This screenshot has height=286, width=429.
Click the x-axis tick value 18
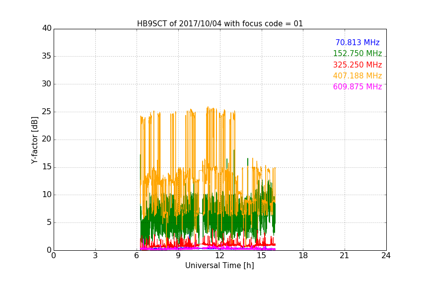(303, 256)
